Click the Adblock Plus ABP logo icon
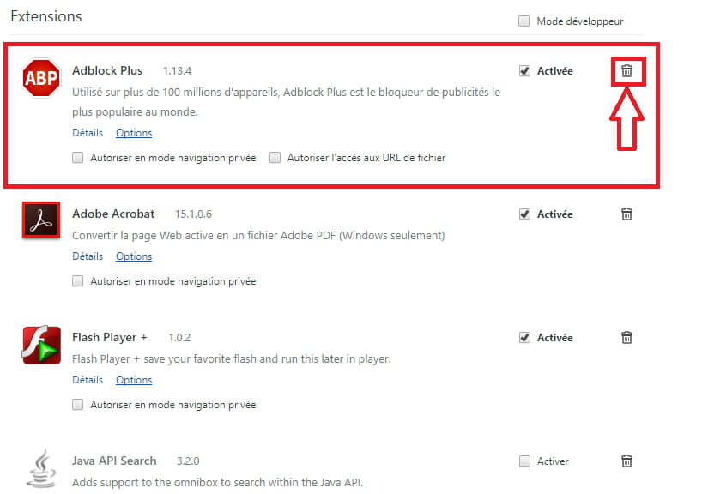 pyautogui.click(x=40, y=79)
